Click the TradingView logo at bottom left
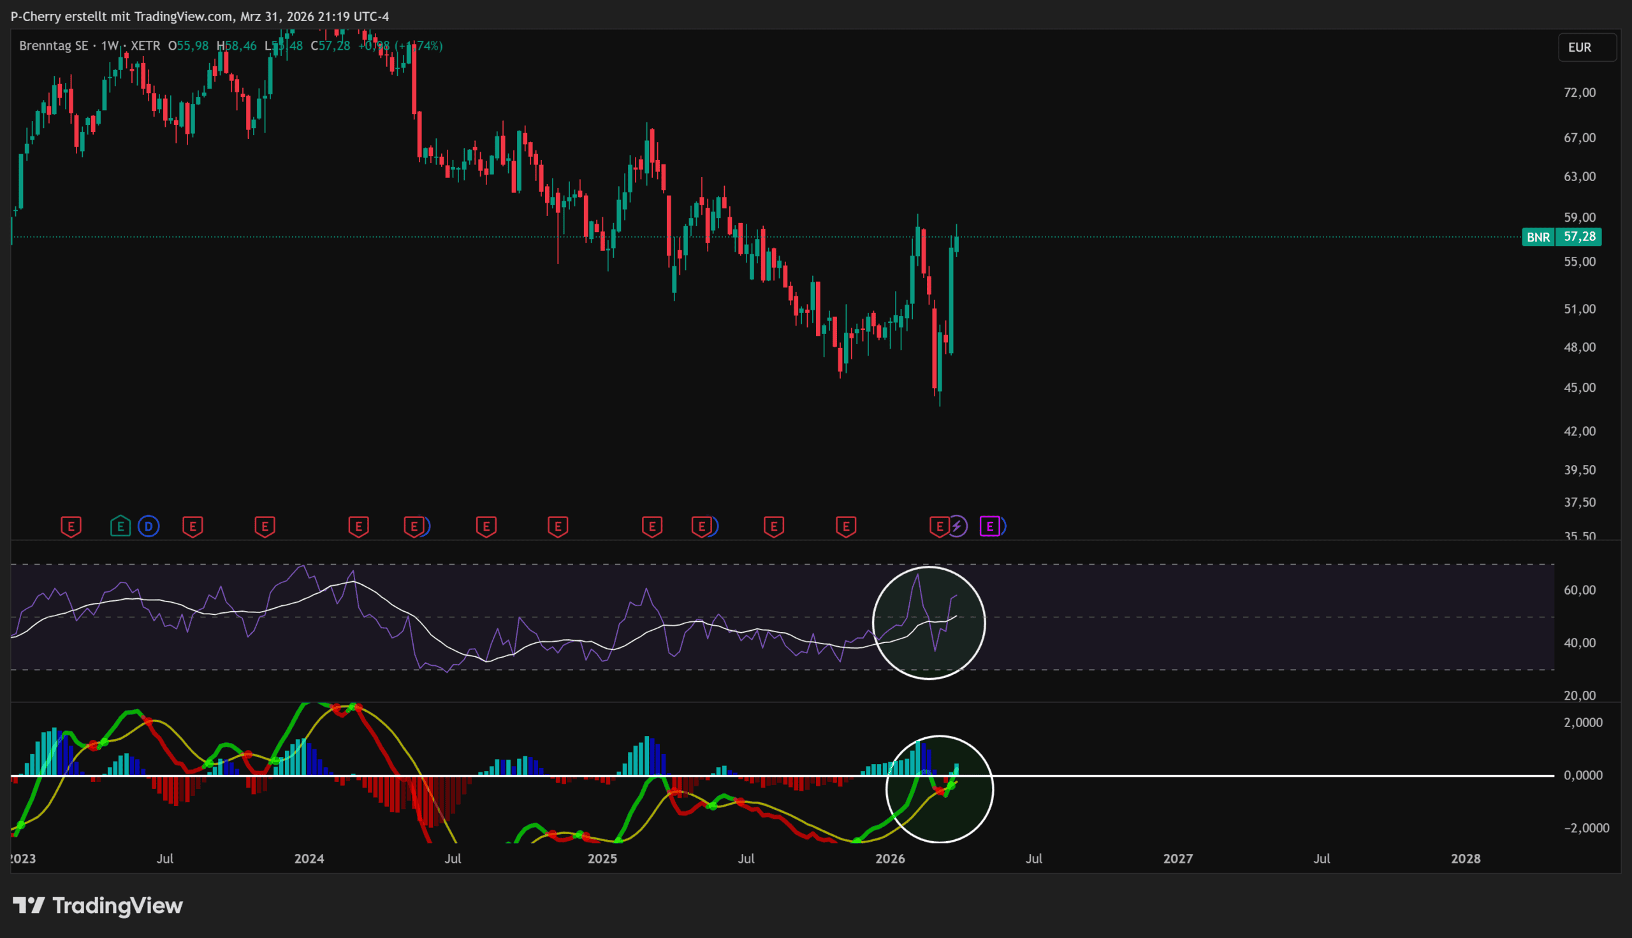1632x938 pixels. [x=98, y=906]
